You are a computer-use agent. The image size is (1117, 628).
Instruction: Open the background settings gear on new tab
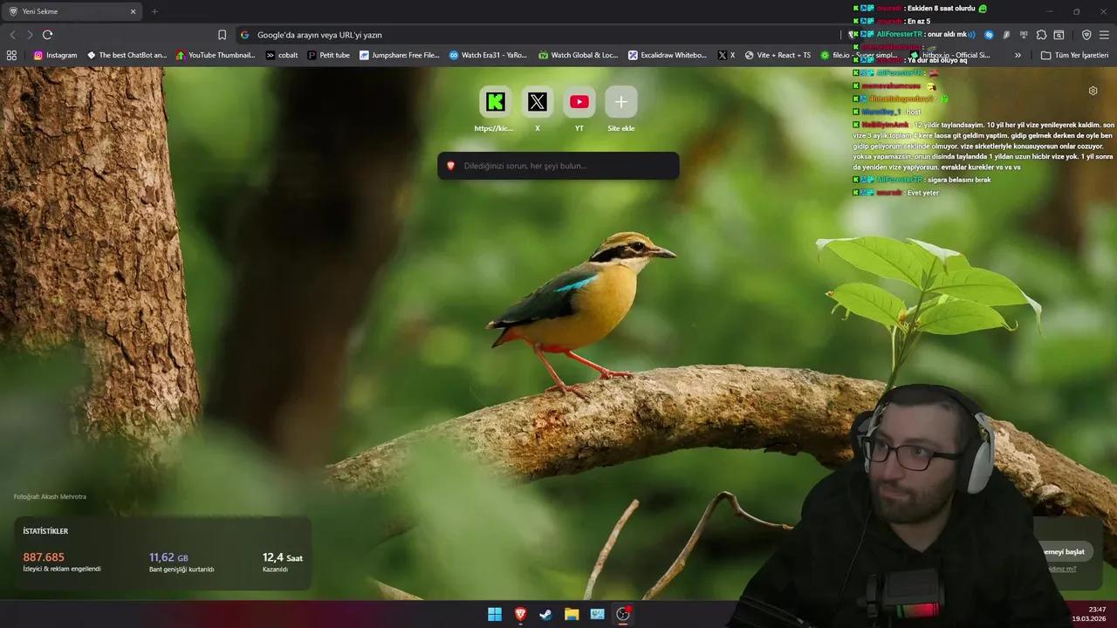[1093, 91]
